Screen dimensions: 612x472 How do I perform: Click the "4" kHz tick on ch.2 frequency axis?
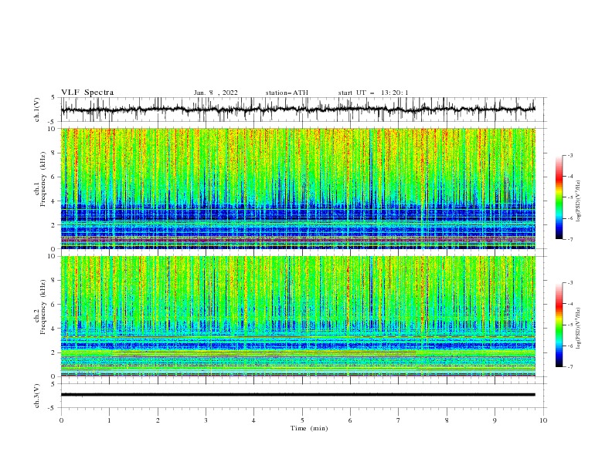[x=54, y=329]
